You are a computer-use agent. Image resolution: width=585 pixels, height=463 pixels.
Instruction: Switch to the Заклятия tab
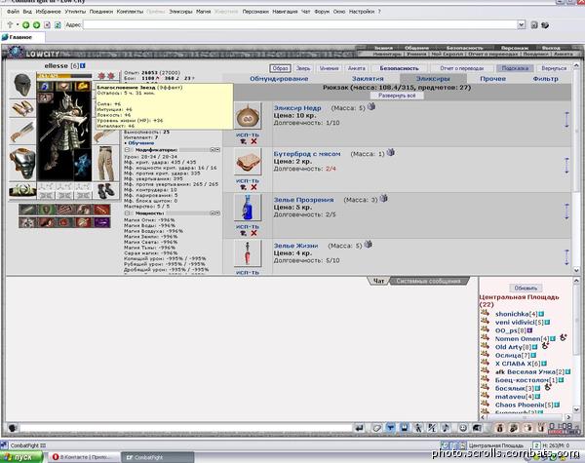[x=368, y=79]
